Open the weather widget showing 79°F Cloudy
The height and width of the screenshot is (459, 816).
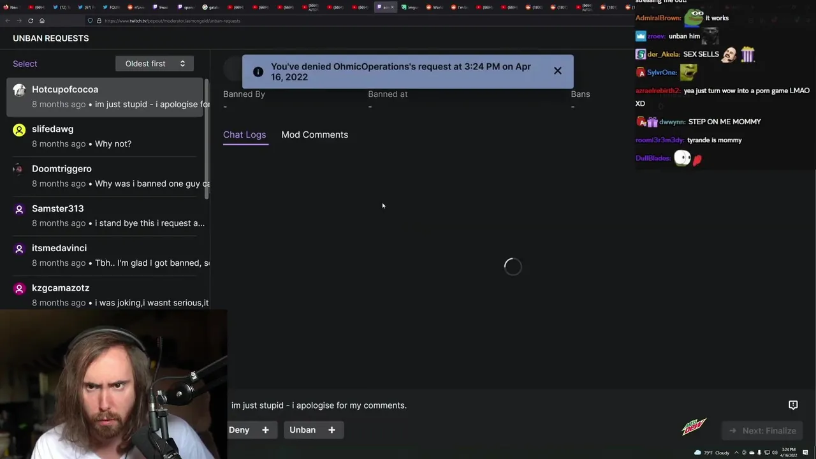point(711,453)
